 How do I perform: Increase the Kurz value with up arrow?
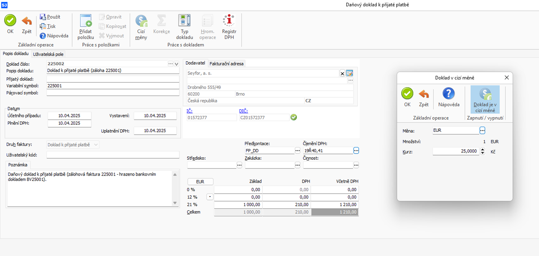click(x=483, y=150)
